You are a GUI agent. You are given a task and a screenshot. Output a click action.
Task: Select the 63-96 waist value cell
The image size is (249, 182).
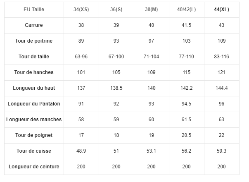coord(81,57)
